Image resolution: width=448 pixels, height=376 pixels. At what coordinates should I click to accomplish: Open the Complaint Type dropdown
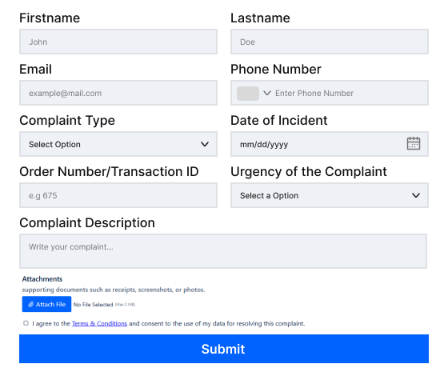point(118,144)
